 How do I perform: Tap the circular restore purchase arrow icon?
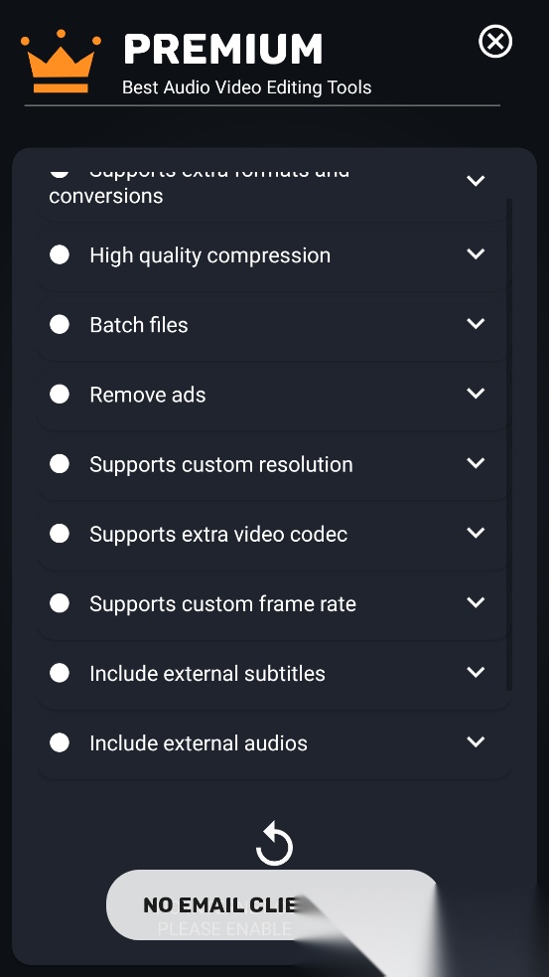coord(274,844)
